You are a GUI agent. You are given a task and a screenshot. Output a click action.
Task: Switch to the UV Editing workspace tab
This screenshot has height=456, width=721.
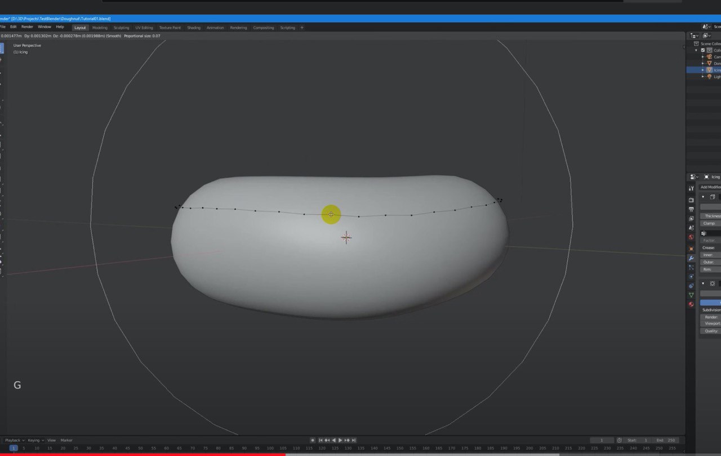pyautogui.click(x=144, y=28)
